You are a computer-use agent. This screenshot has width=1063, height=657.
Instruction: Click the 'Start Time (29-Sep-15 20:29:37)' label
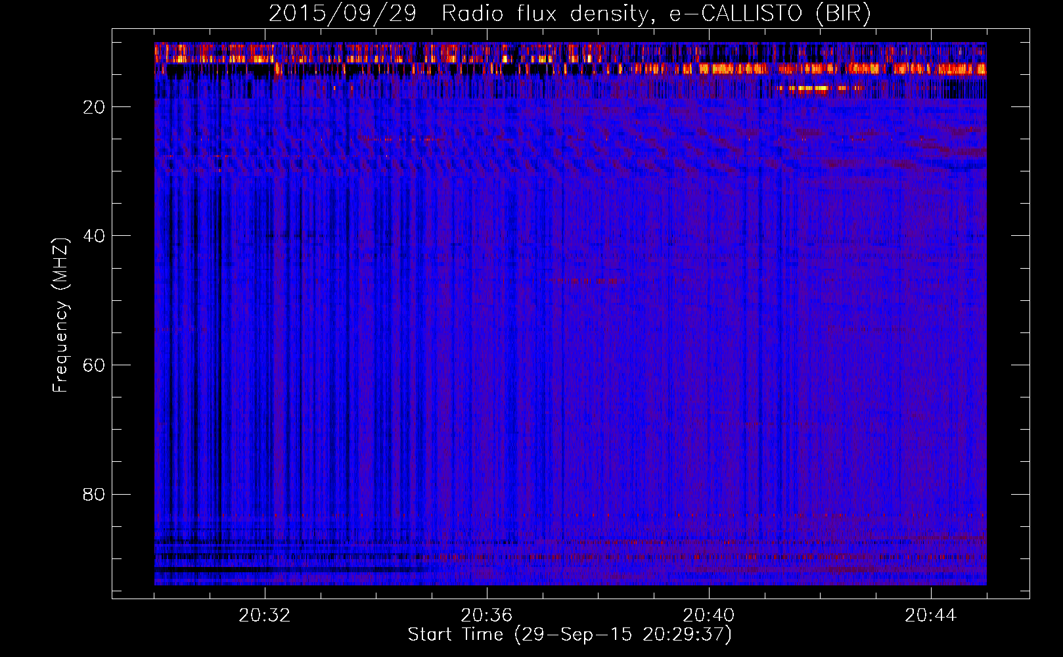tap(570, 635)
